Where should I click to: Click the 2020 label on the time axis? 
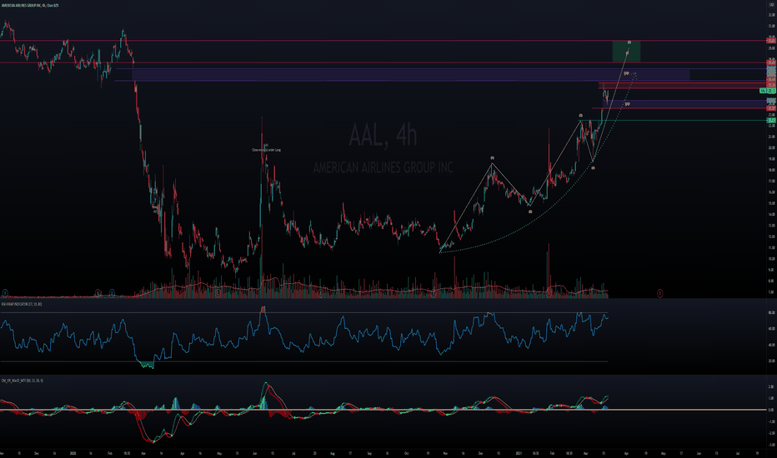point(73,453)
